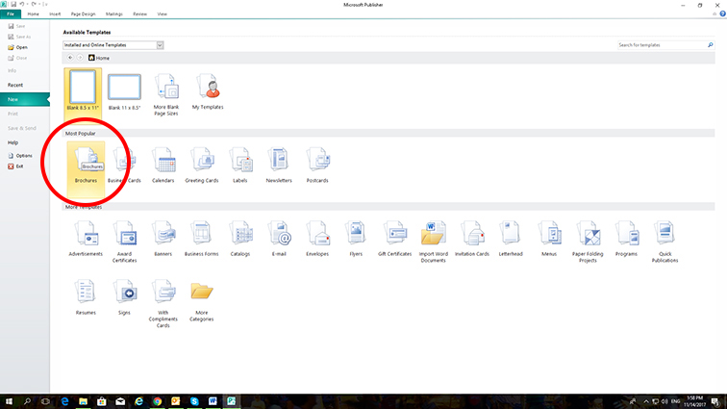
Task: Click the Search for templates field
Action: point(662,45)
